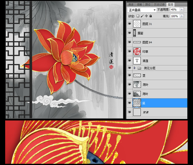Toggle visibility of 图层 84 layer
Screen dimensions: 193x165
tap(130, 42)
